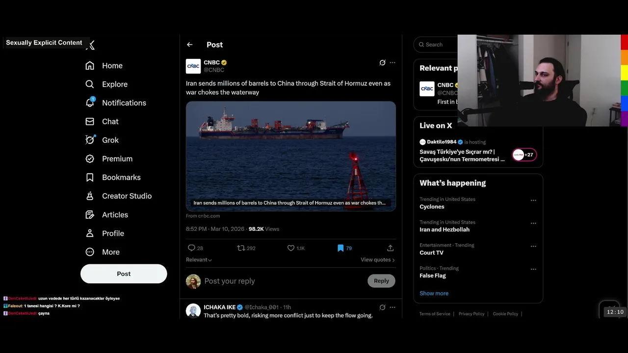Click the X logo icon
The height and width of the screenshot is (353, 628).
click(x=90, y=45)
